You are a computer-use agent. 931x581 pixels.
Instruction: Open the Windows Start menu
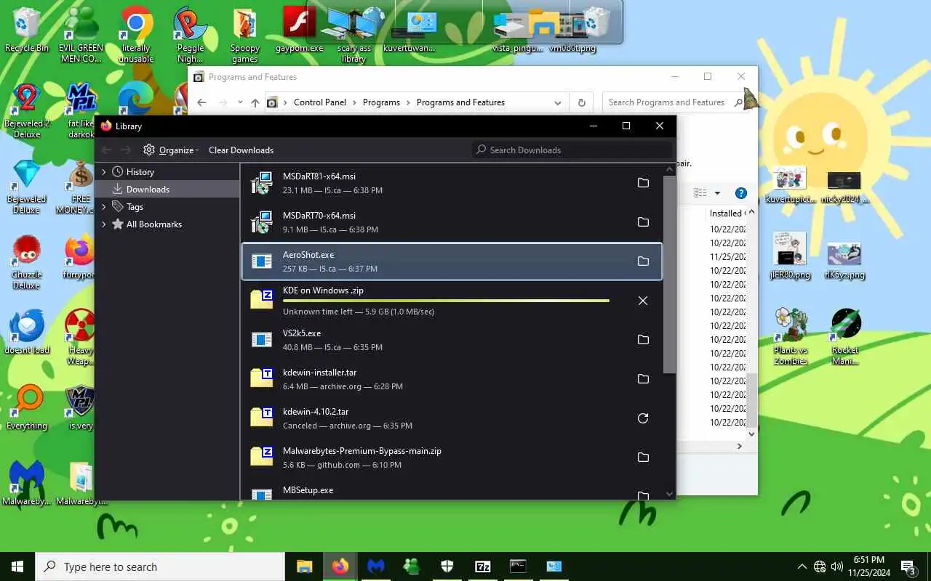point(17,566)
